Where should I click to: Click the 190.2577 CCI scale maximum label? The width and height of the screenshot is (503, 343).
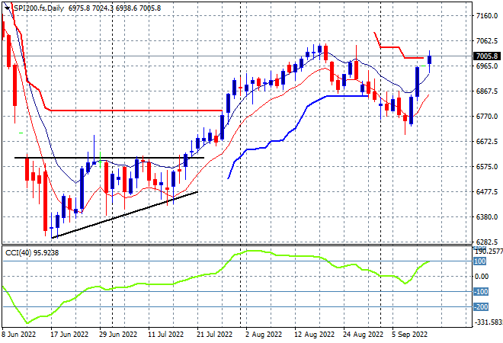(489, 252)
